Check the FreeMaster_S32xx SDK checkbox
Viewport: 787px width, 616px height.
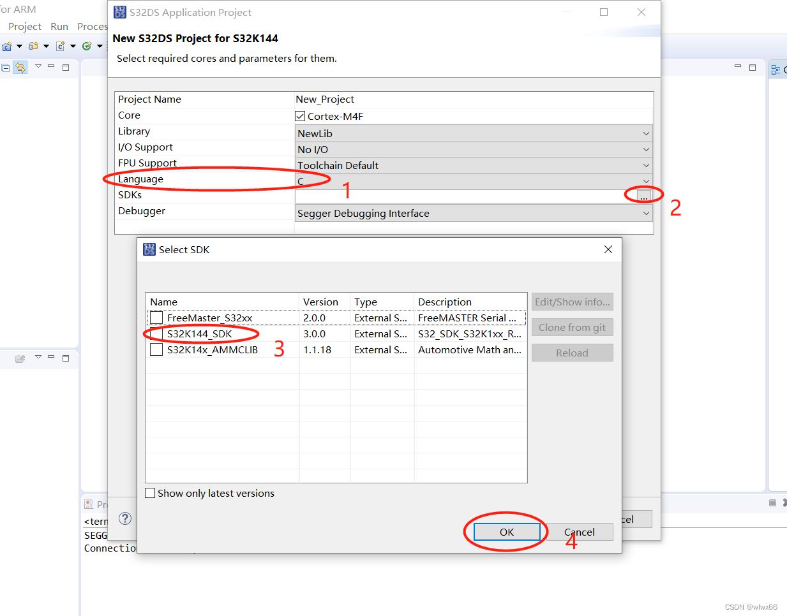click(156, 318)
